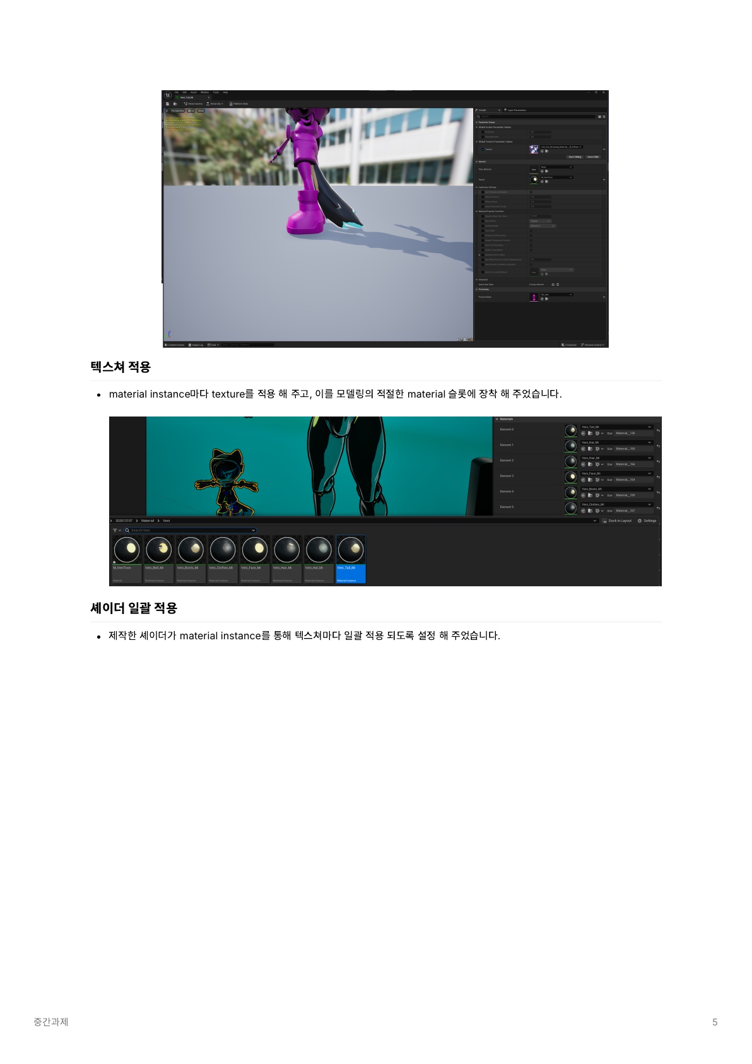Click the Show Inactive toolbar button
Image resolution: width=752 pixels, height=1064 pixels.
point(193,103)
